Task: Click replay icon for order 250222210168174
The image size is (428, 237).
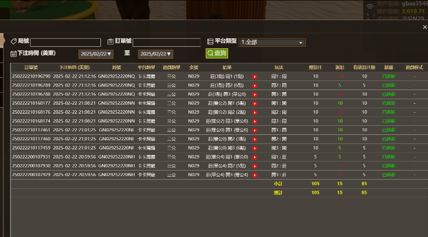Action: coord(255,121)
